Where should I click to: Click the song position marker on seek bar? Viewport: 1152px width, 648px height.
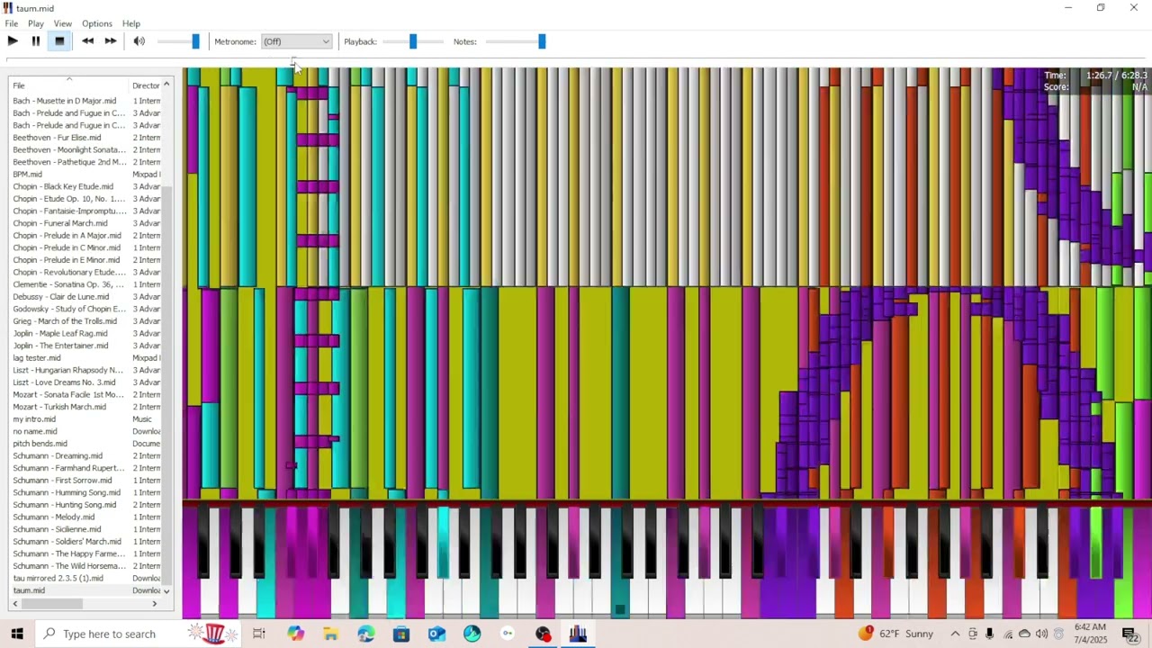tap(293, 60)
